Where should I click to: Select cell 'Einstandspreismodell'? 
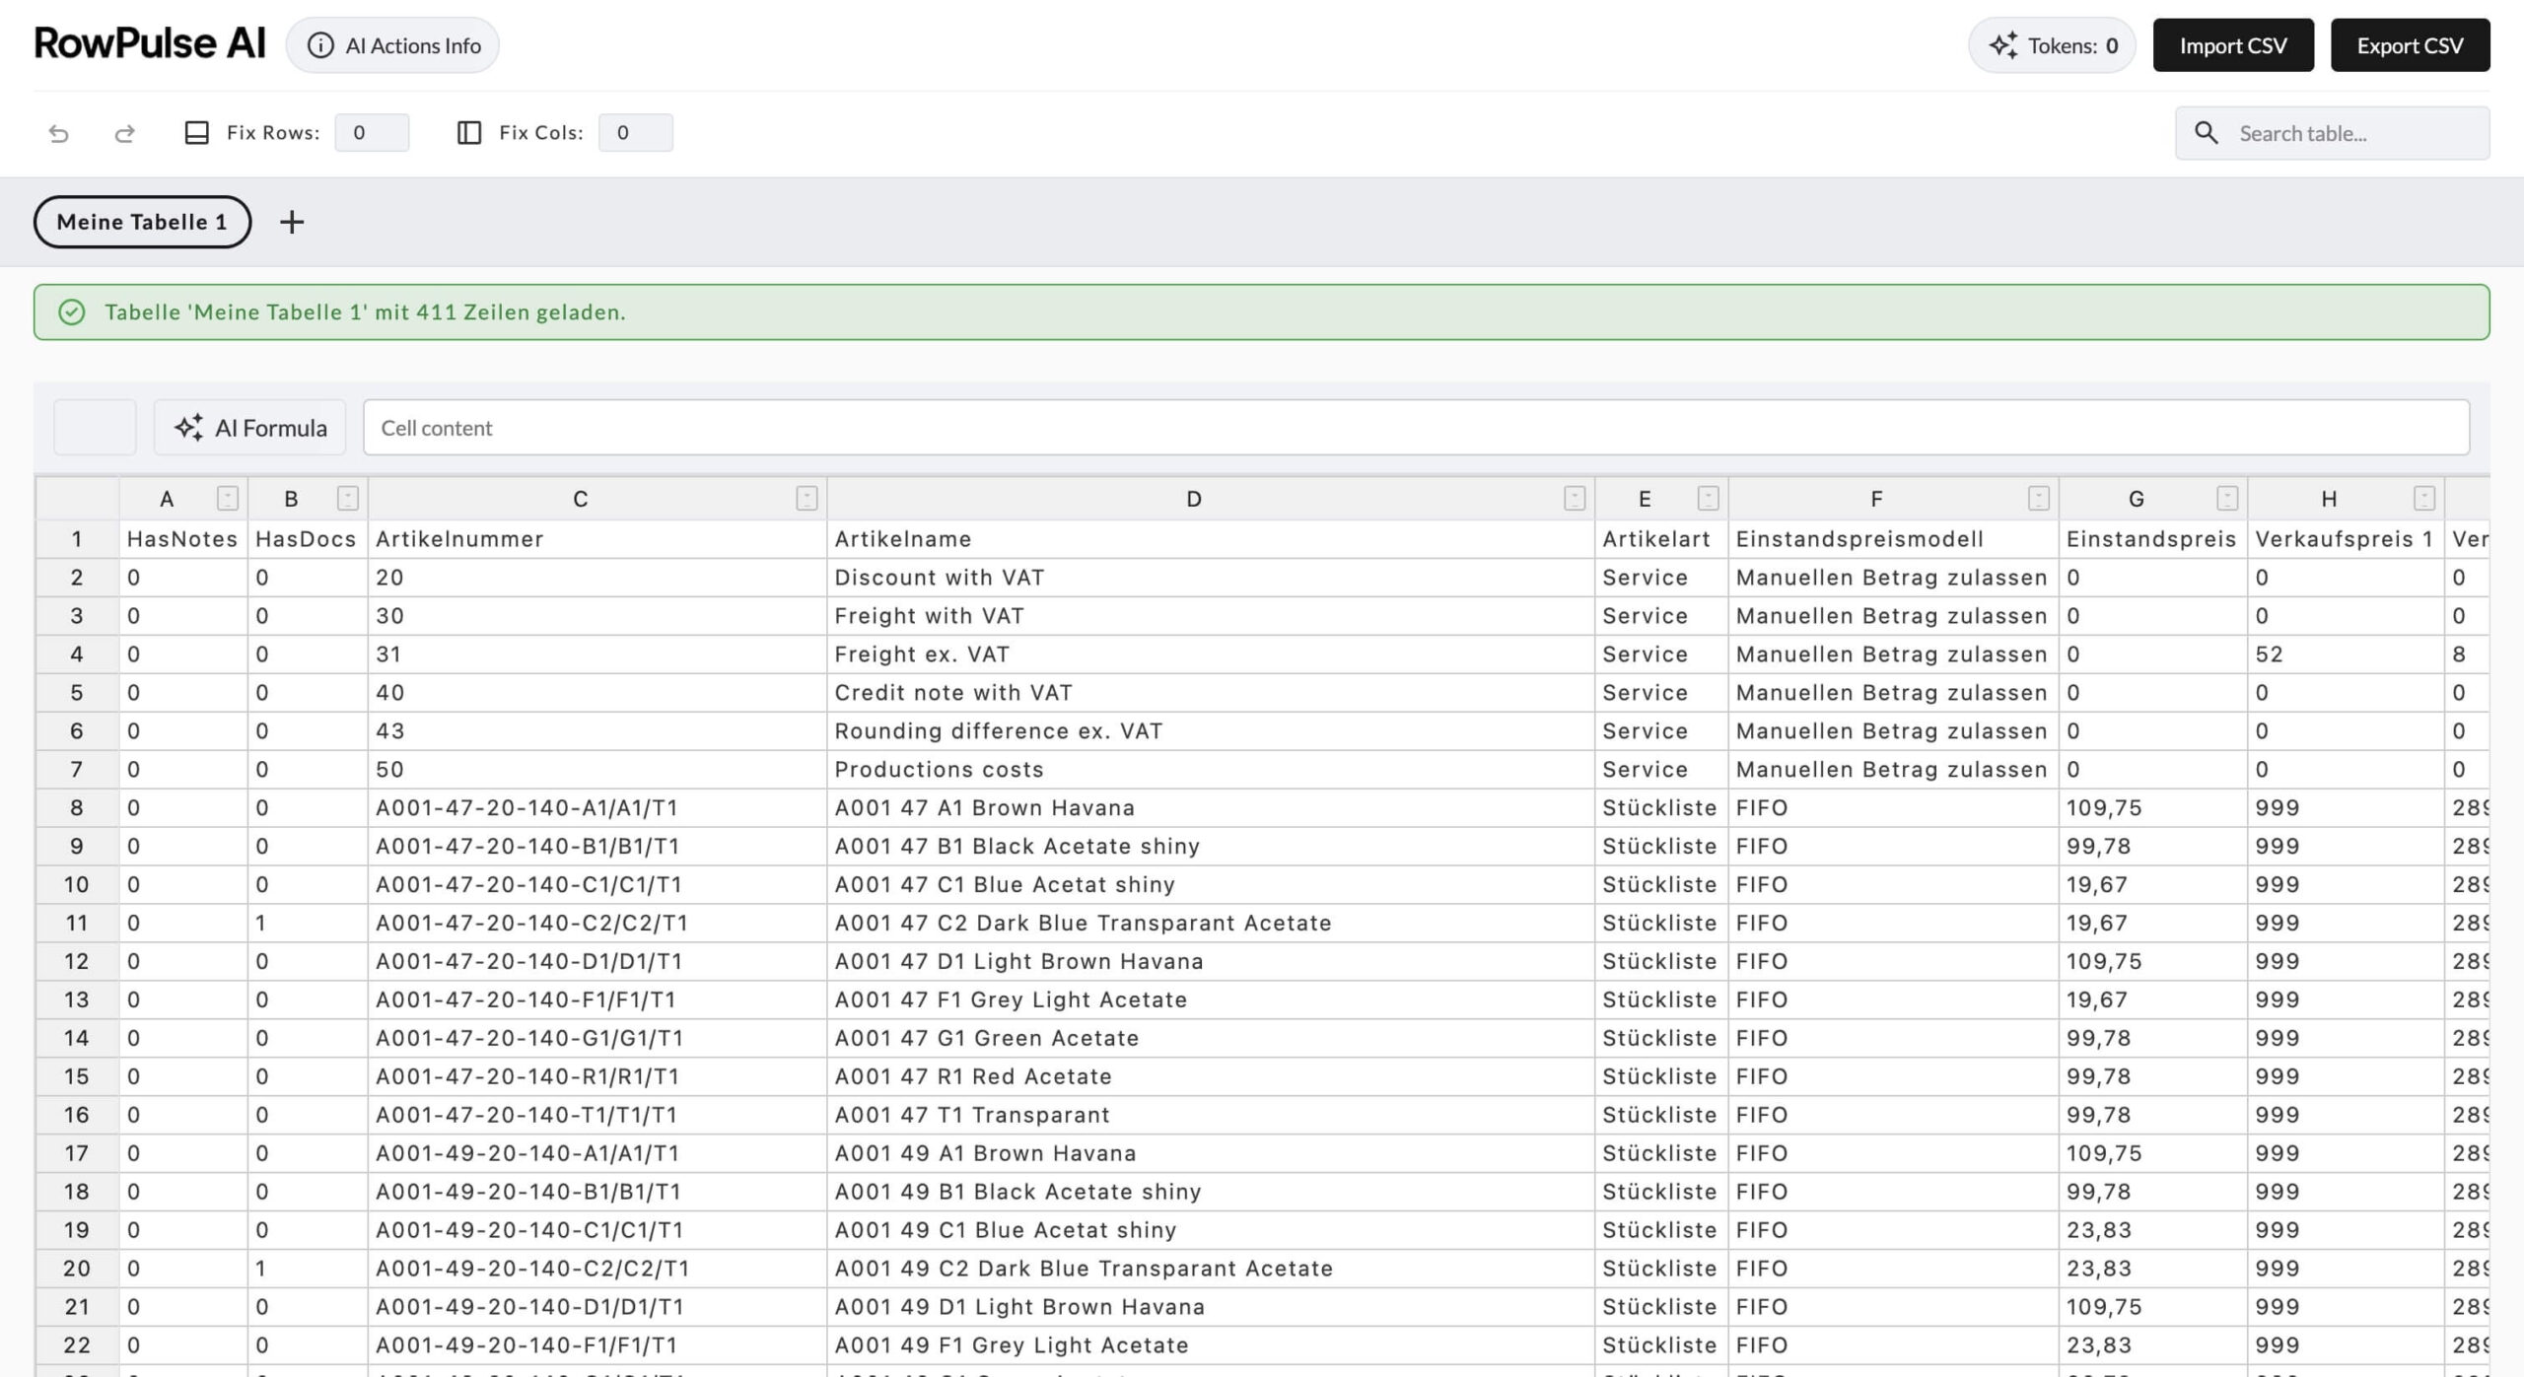tap(1893, 539)
